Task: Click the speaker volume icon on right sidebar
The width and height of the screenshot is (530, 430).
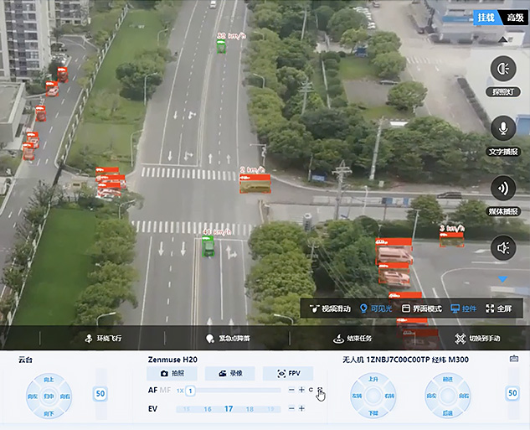Action: coord(503,247)
